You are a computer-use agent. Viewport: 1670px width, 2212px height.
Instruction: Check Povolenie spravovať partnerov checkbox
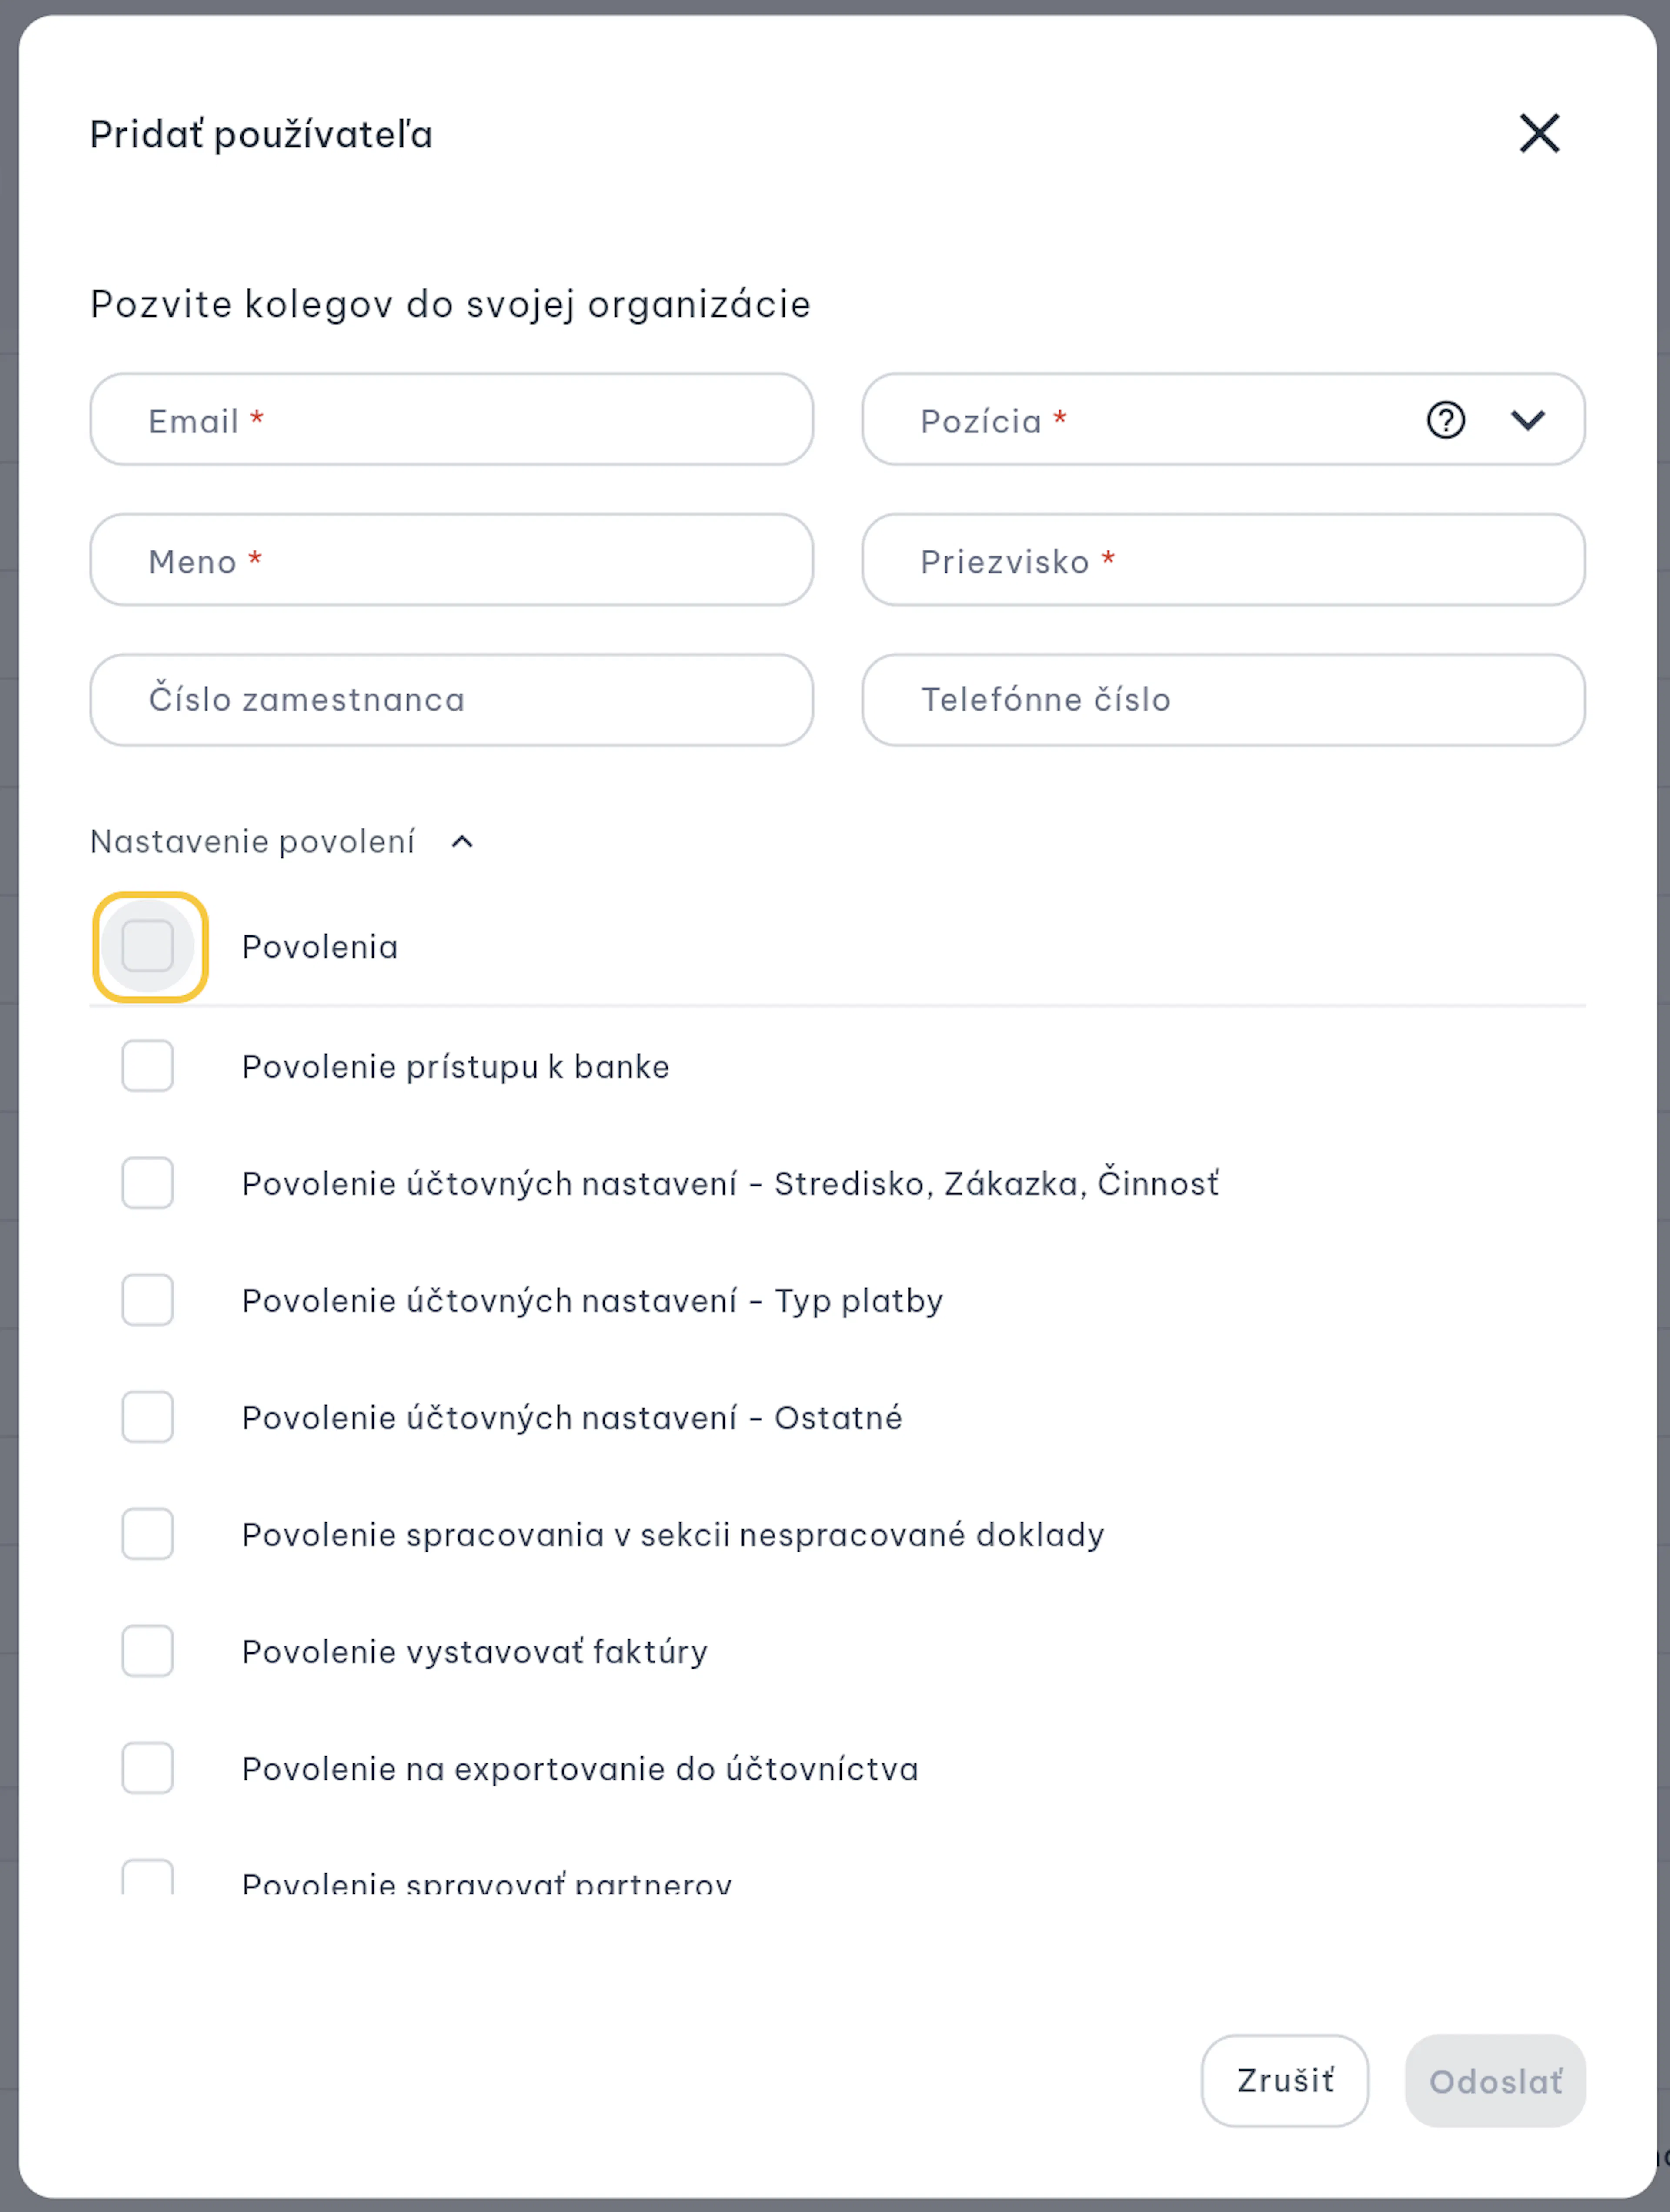coord(148,1877)
